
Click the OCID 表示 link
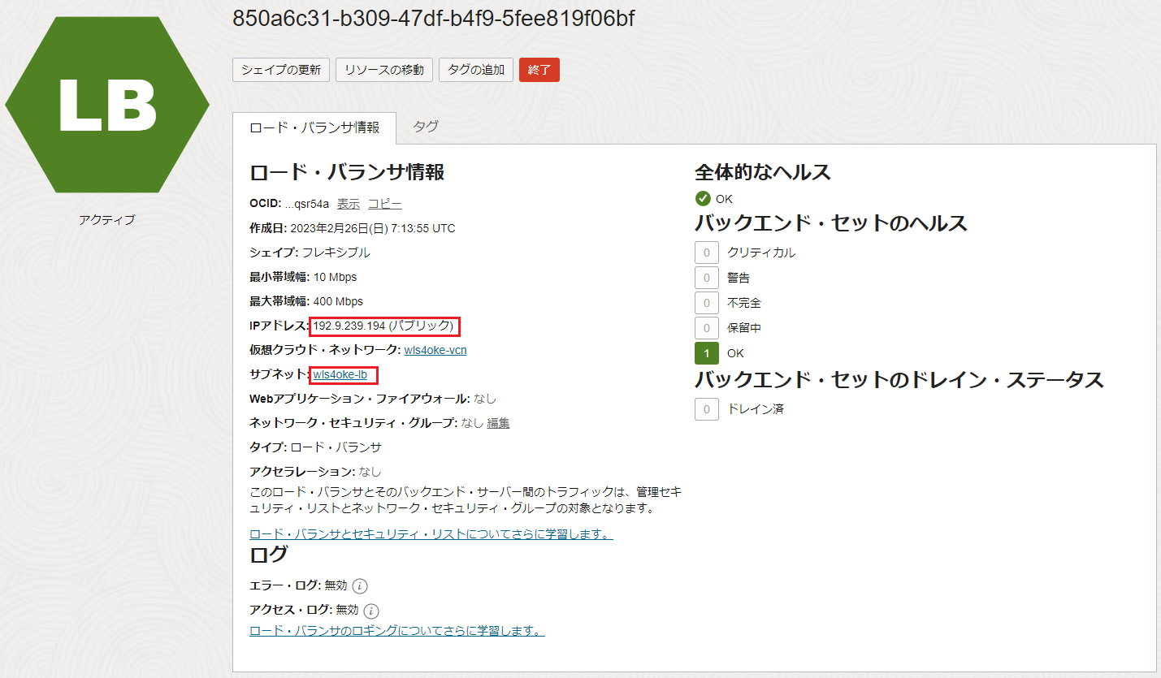click(x=349, y=204)
